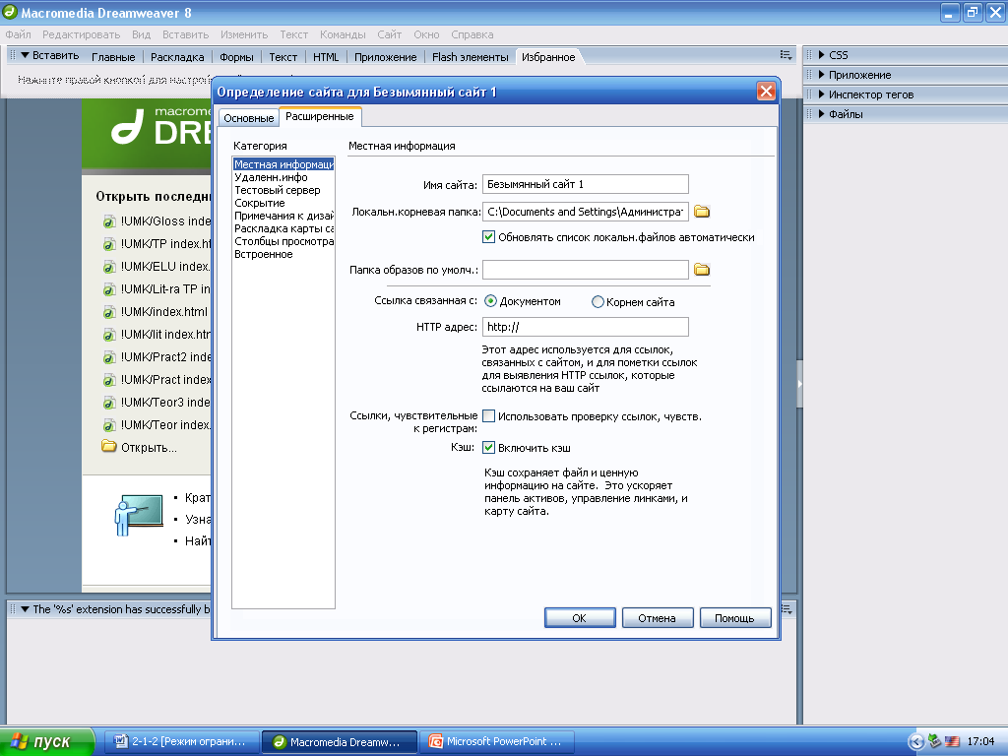Image resolution: width=1008 pixels, height=756 pixels.
Task: Switch to the 2-1-2 Word taskbar window
Action: tap(182, 741)
